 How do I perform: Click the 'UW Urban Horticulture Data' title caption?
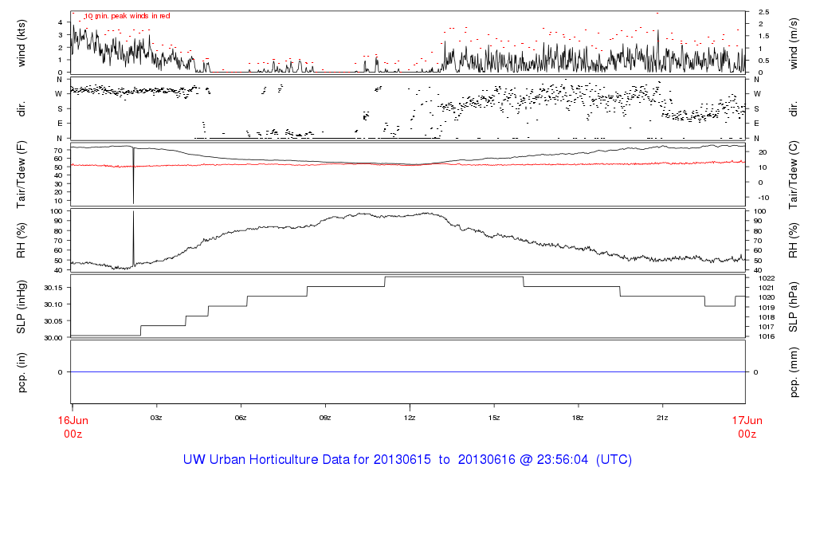point(407,460)
